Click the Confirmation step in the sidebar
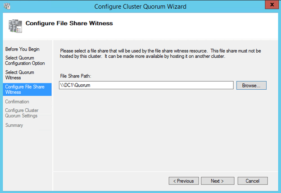 [17, 102]
